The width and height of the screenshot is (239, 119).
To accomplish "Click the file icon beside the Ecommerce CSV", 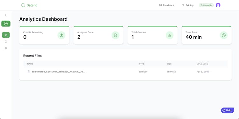I will tap(29, 72).
